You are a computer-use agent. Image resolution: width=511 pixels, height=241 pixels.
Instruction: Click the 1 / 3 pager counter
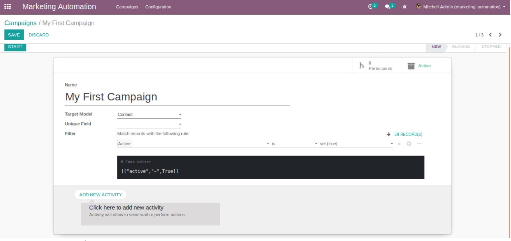(x=479, y=35)
